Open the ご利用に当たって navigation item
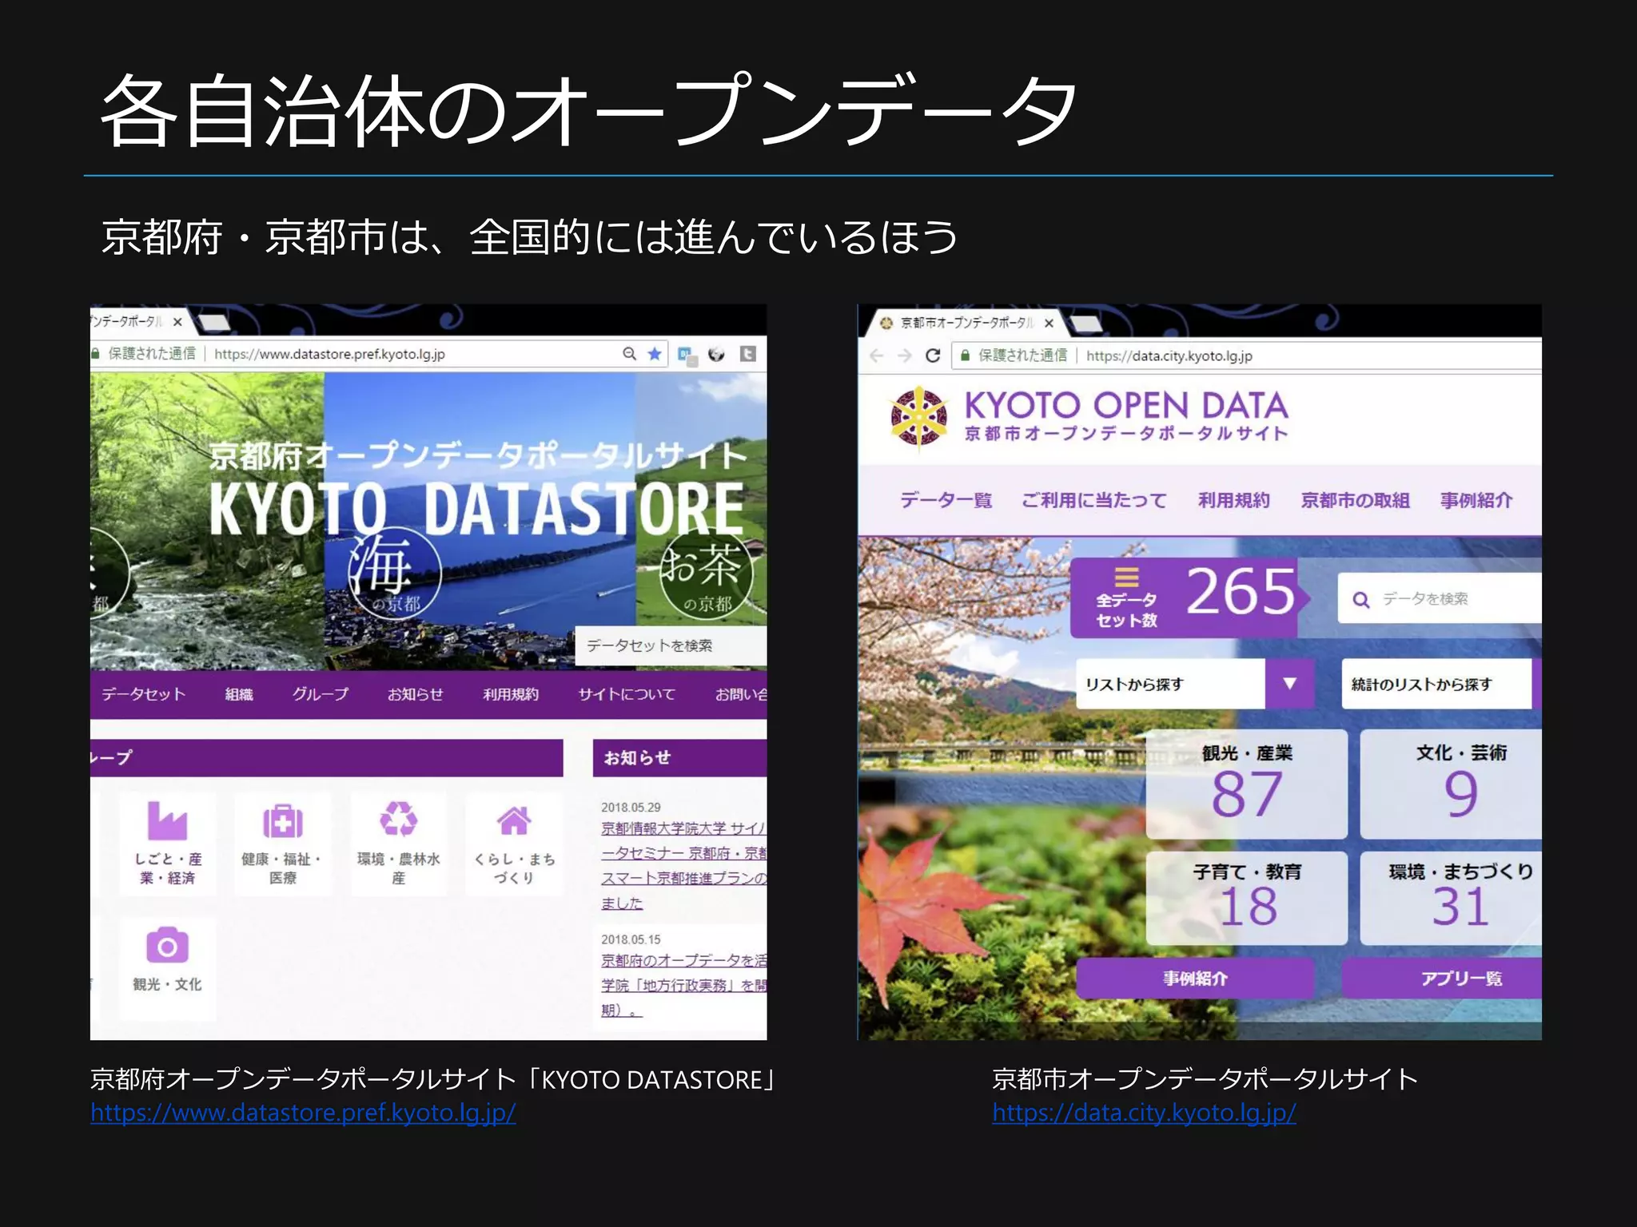Viewport: 1637px width, 1227px height. coord(1094,500)
